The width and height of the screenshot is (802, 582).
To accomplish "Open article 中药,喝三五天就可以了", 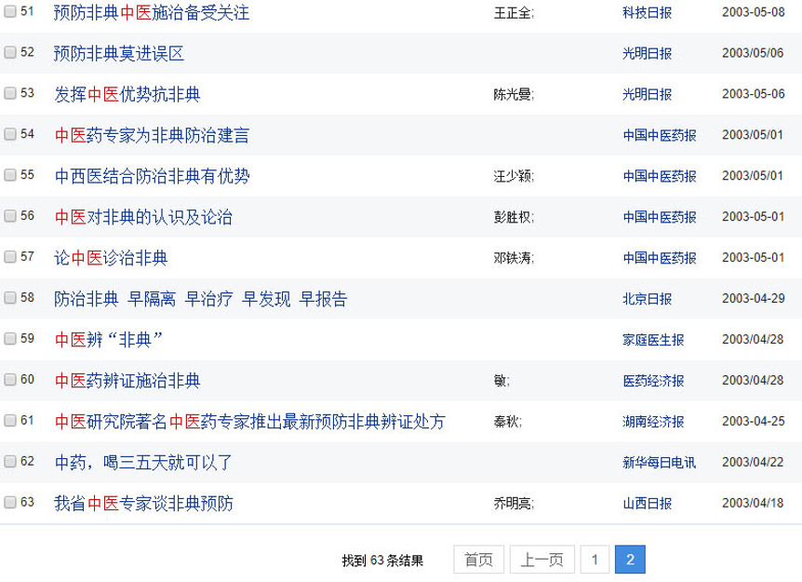I will click(143, 463).
